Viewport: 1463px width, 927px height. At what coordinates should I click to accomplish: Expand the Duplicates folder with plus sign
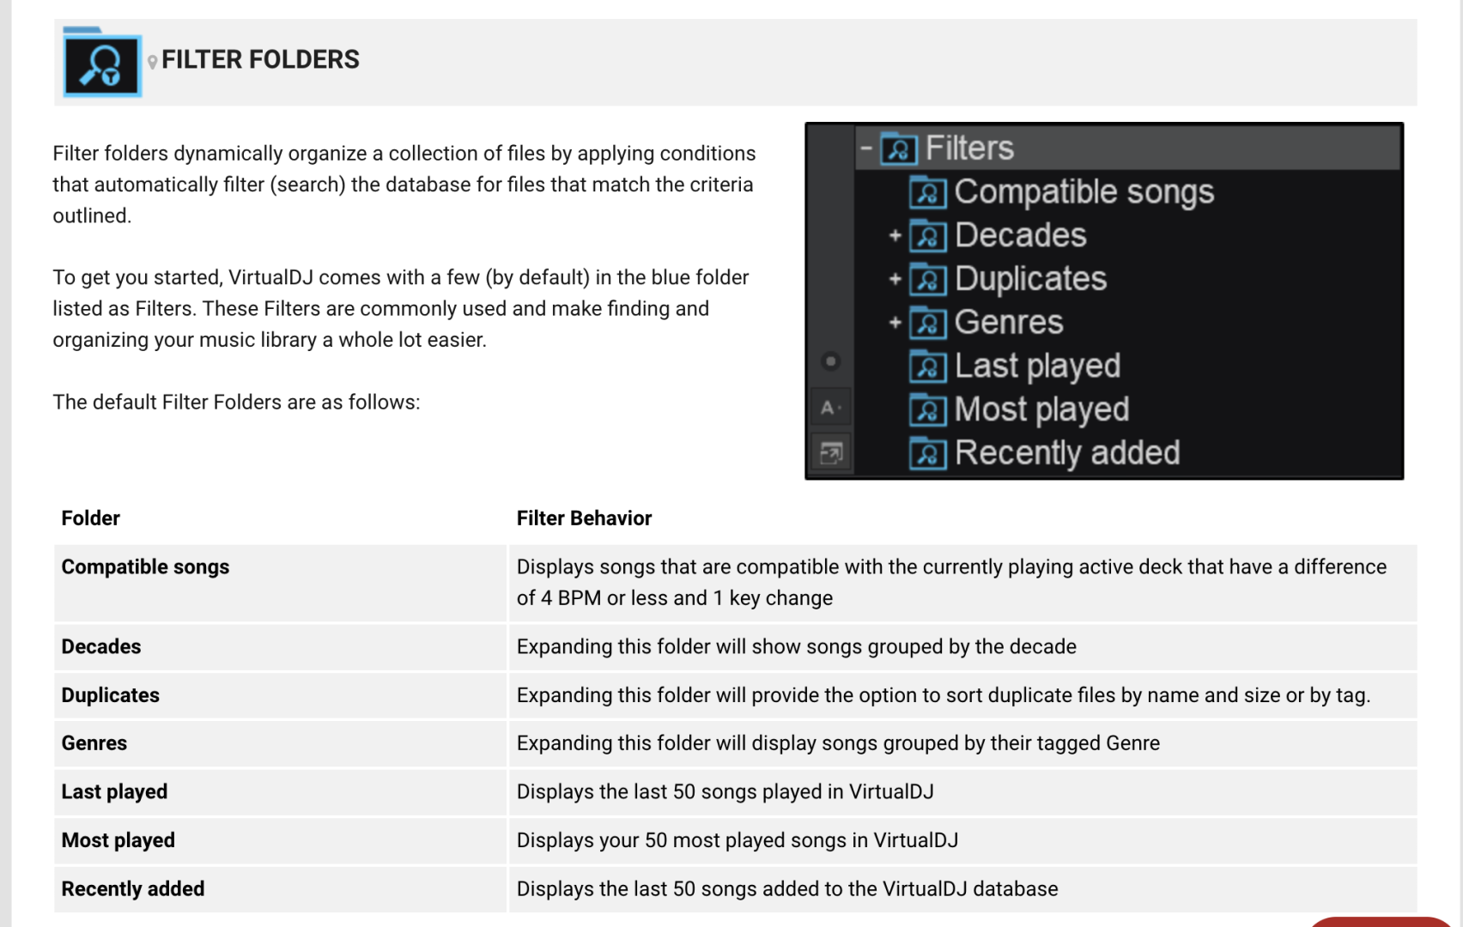tap(895, 279)
